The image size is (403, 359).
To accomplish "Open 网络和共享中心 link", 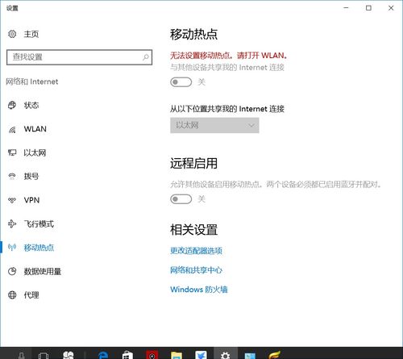I will (x=196, y=270).
